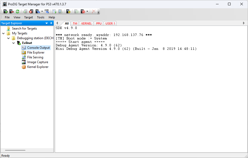Click the 'SDK v4.9.0' console line
The height and width of the screenshot is (158, 248).
coord(66,28)
